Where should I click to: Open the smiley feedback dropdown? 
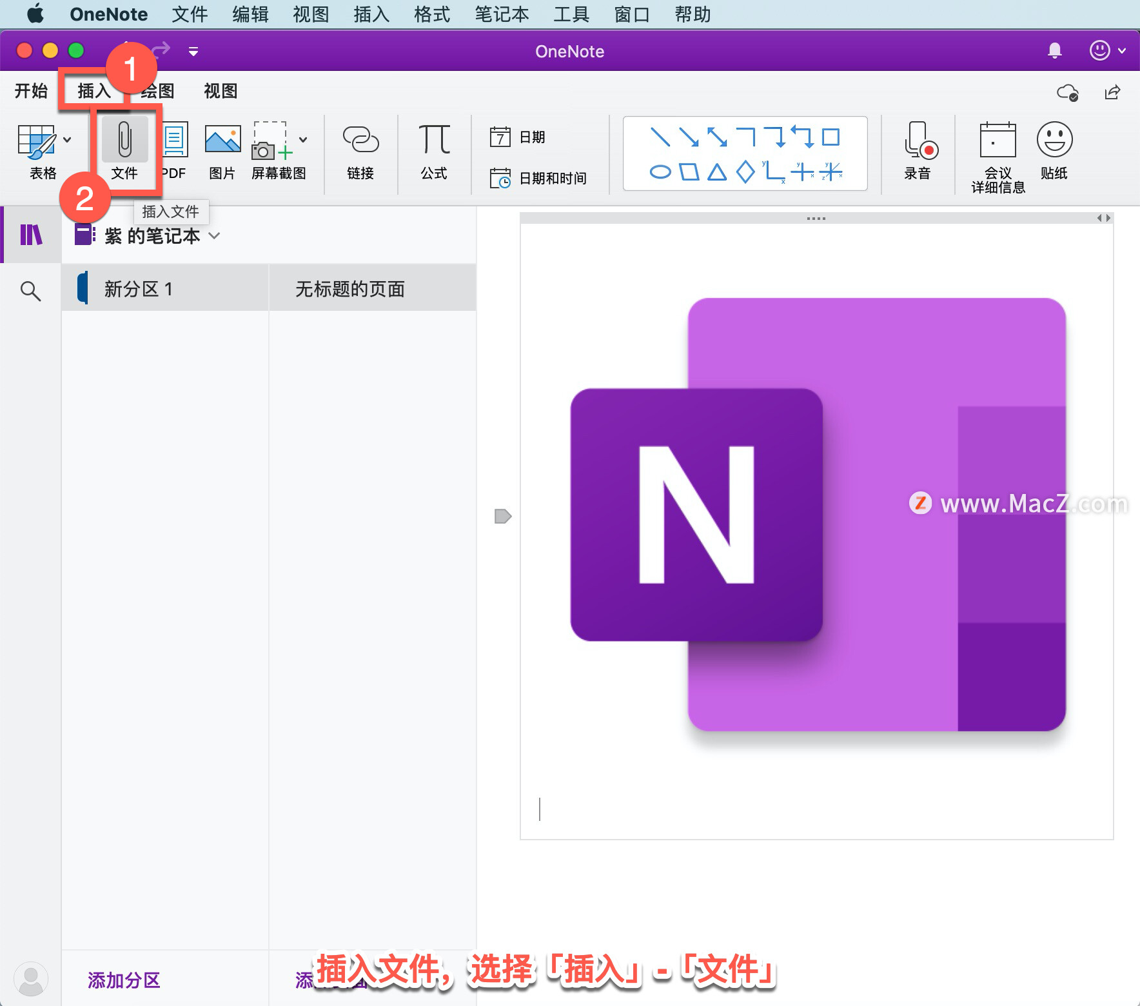[x=1108, y=50]
